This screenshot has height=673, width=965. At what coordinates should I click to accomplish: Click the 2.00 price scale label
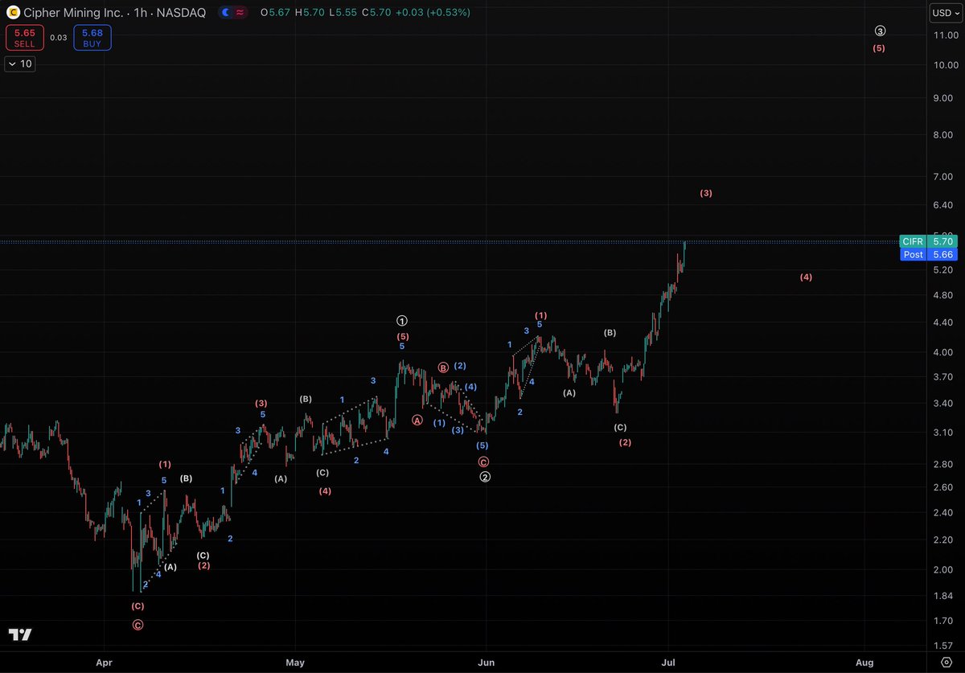click(x=942, y=570)
